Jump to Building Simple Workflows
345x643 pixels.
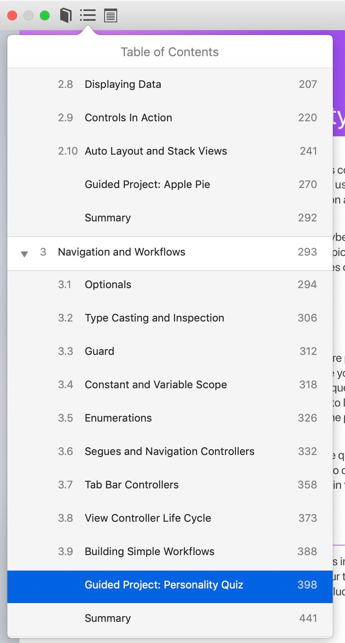click(x=170, y=551)
